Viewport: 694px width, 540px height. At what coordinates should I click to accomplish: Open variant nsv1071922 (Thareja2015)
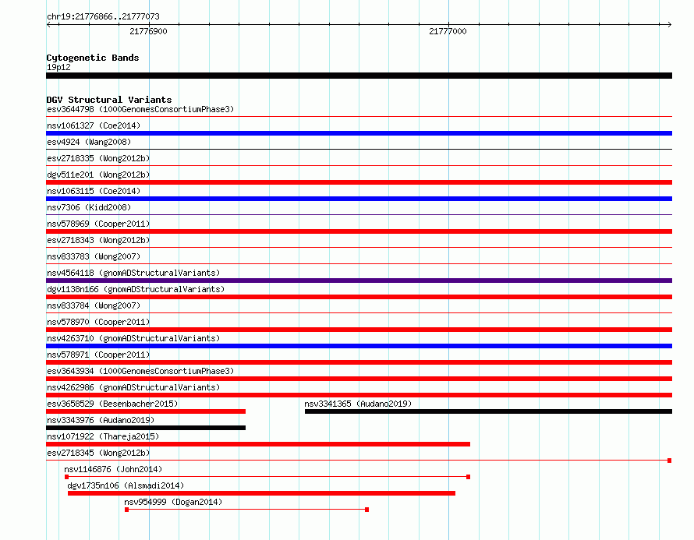tap(103, 436)
